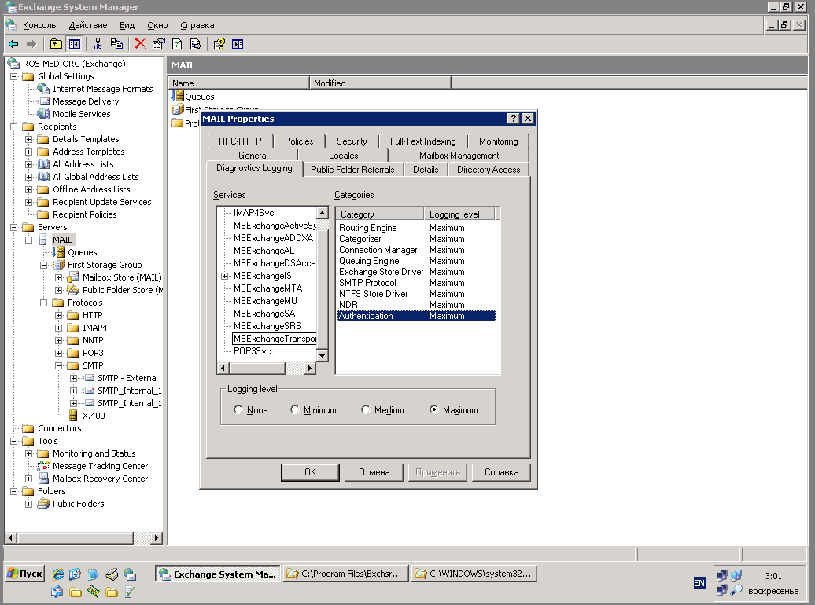815x605 pixels.
Task: Toggle the Show/Hide console tree icon
Action: tap(74, 44)
